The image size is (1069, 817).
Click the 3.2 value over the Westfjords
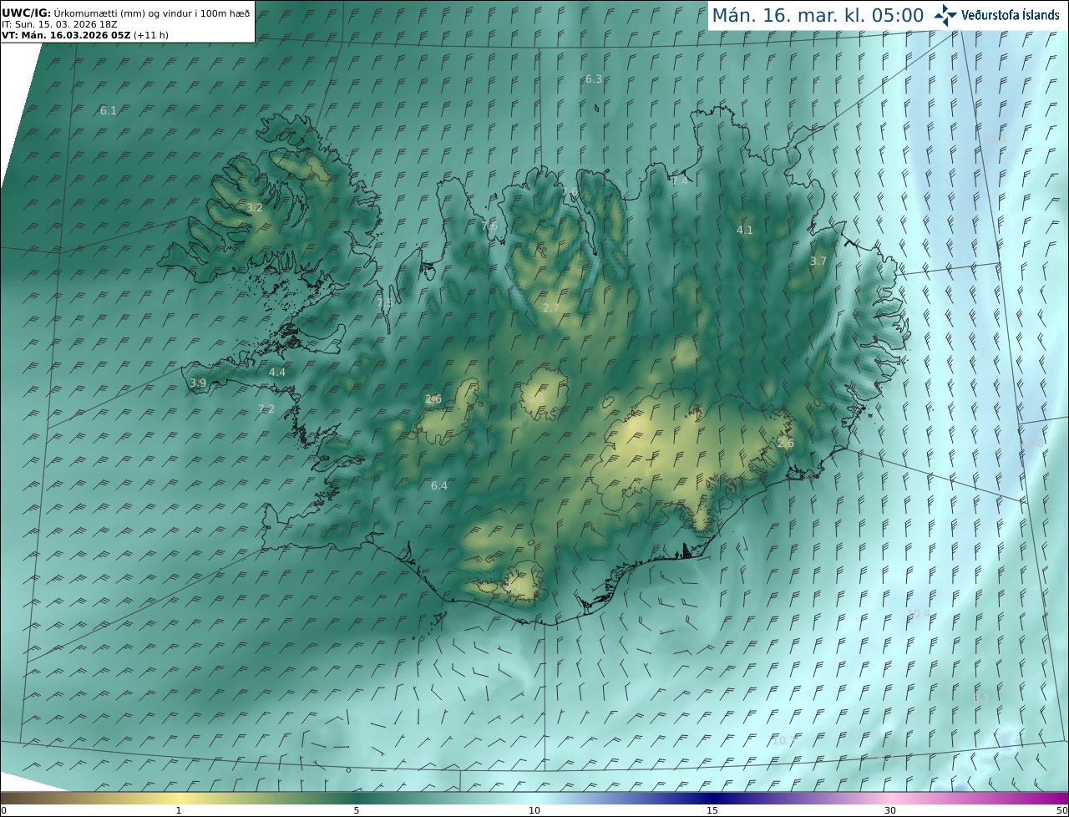pyautogui.click(x=255, y=208)
